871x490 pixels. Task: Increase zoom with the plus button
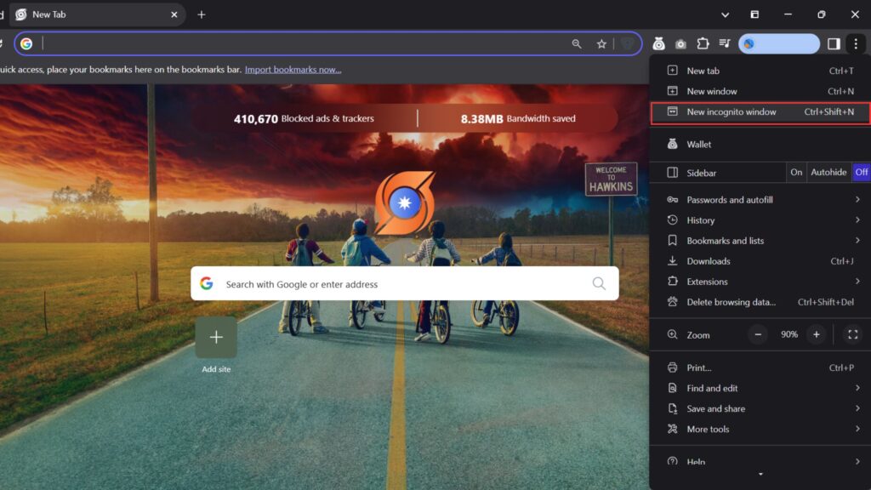click(x=816, y=334)
